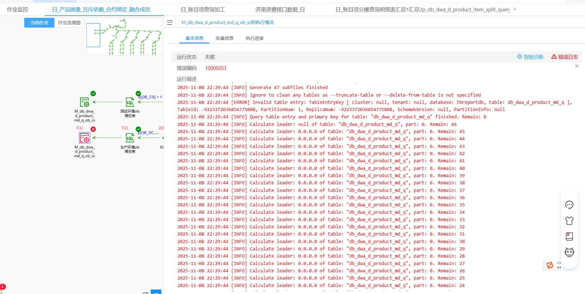
Task: Open the 变量信息 tab
Action: [x=224, y=38]
